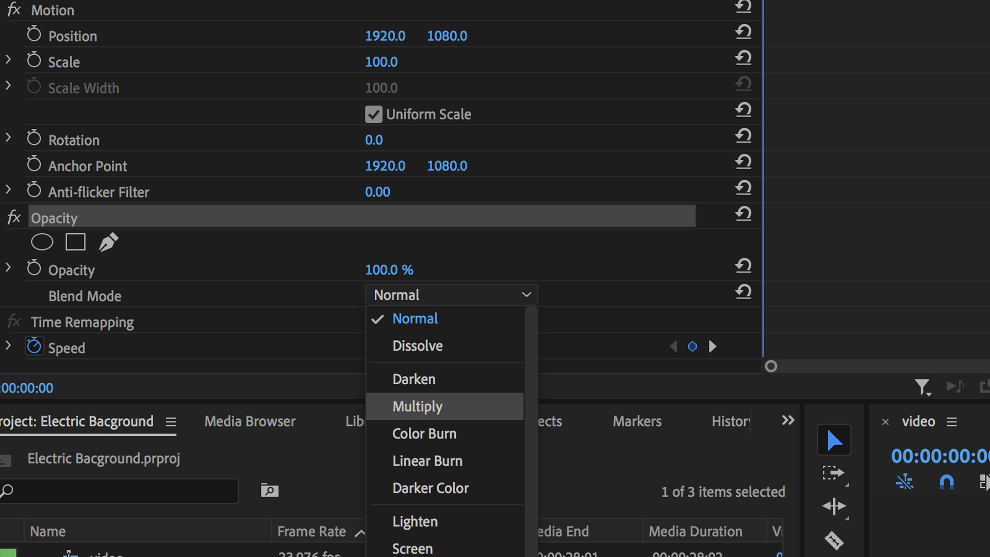The height and width of the screenshot is (557, 990).
Task: Click the filter properties funnel icon
Action: pyautogui.click(x=922, y=387)
